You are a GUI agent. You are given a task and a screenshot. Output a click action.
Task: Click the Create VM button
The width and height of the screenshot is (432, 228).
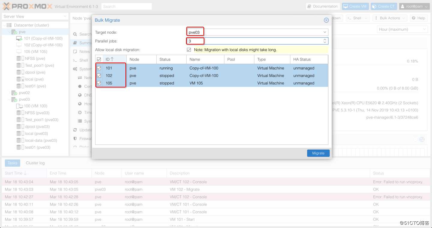(x=355, y=6)
